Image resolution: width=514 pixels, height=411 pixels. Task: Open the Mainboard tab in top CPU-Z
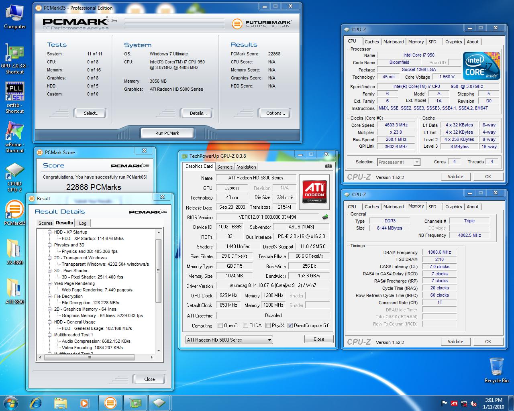[394, 42]
